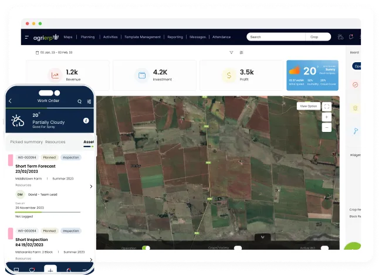Click progress bar under 20 November 2023

[x=48, y=212]
